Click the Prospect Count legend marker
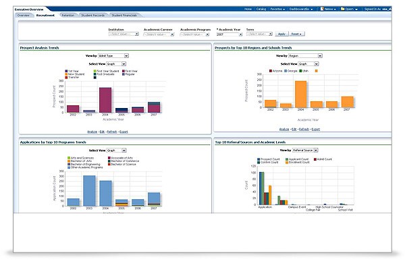 (x=259, y=159)
